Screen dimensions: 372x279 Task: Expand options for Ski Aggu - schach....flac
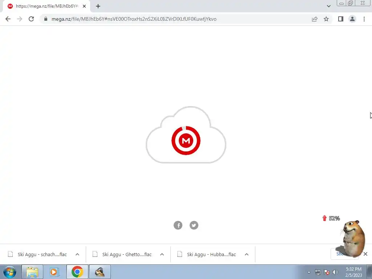[77, 254]
